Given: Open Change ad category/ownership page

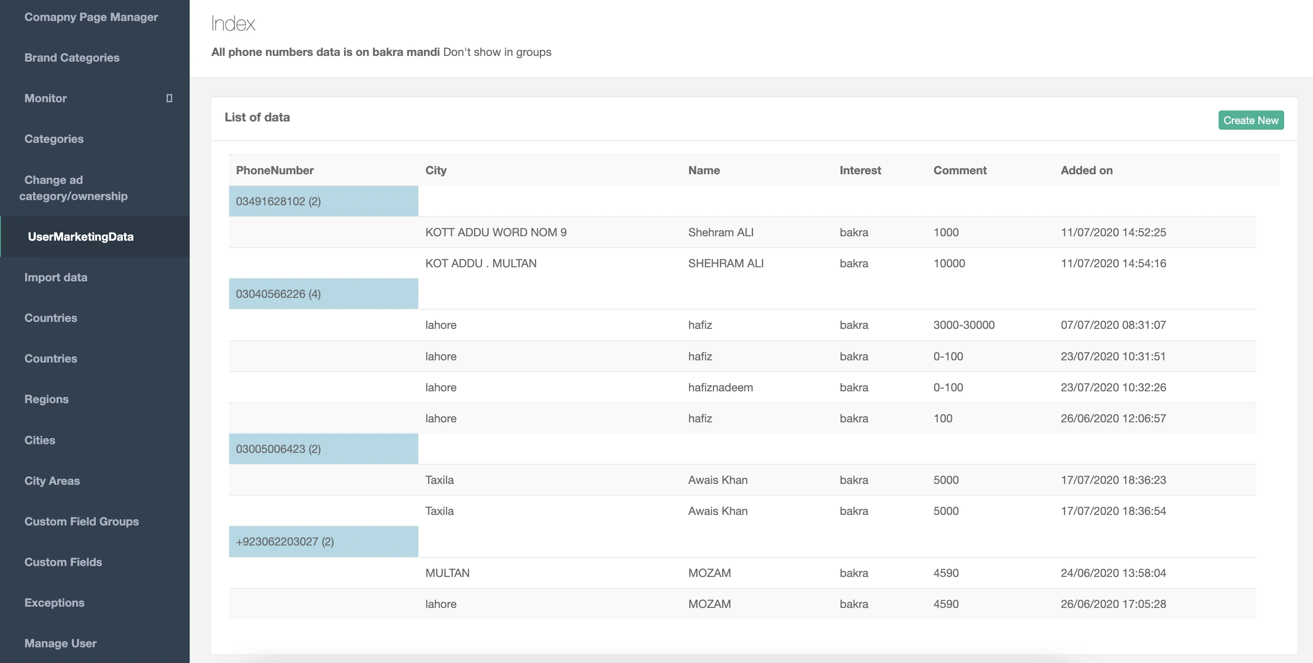Looking at the screenshot, I should pos(73,188).
